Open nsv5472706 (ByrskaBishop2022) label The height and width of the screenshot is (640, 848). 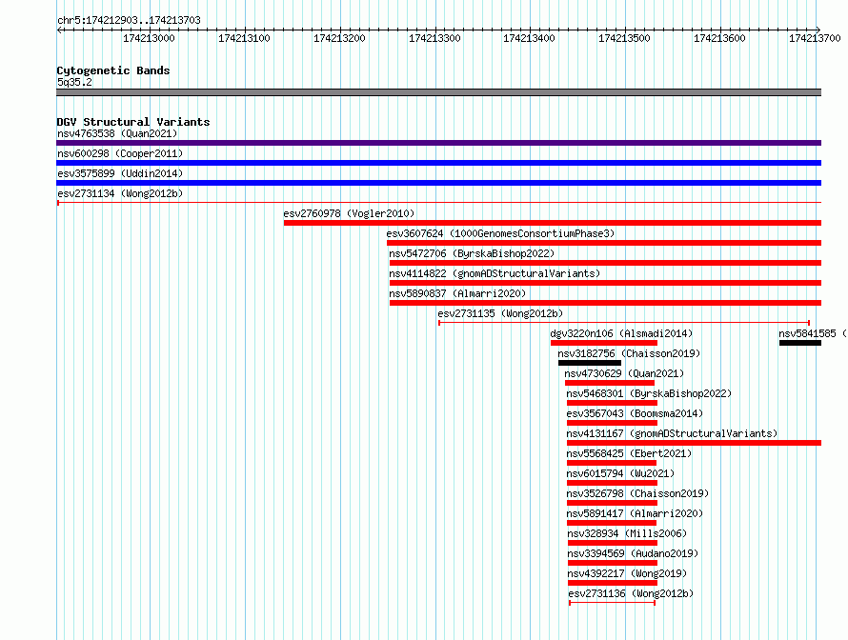472,253
